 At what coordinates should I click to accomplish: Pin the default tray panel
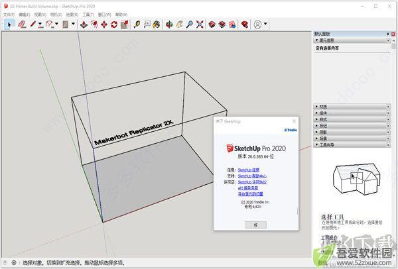[x=387, y=34]
